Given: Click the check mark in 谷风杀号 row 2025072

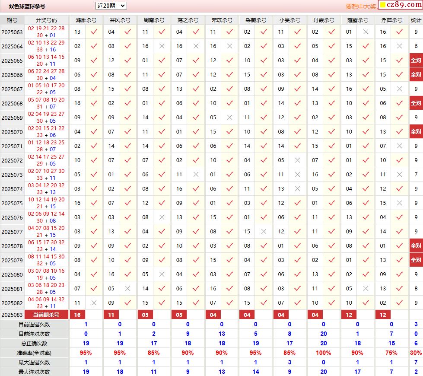Looking at the screenshot, I should [x=128, y=160].
